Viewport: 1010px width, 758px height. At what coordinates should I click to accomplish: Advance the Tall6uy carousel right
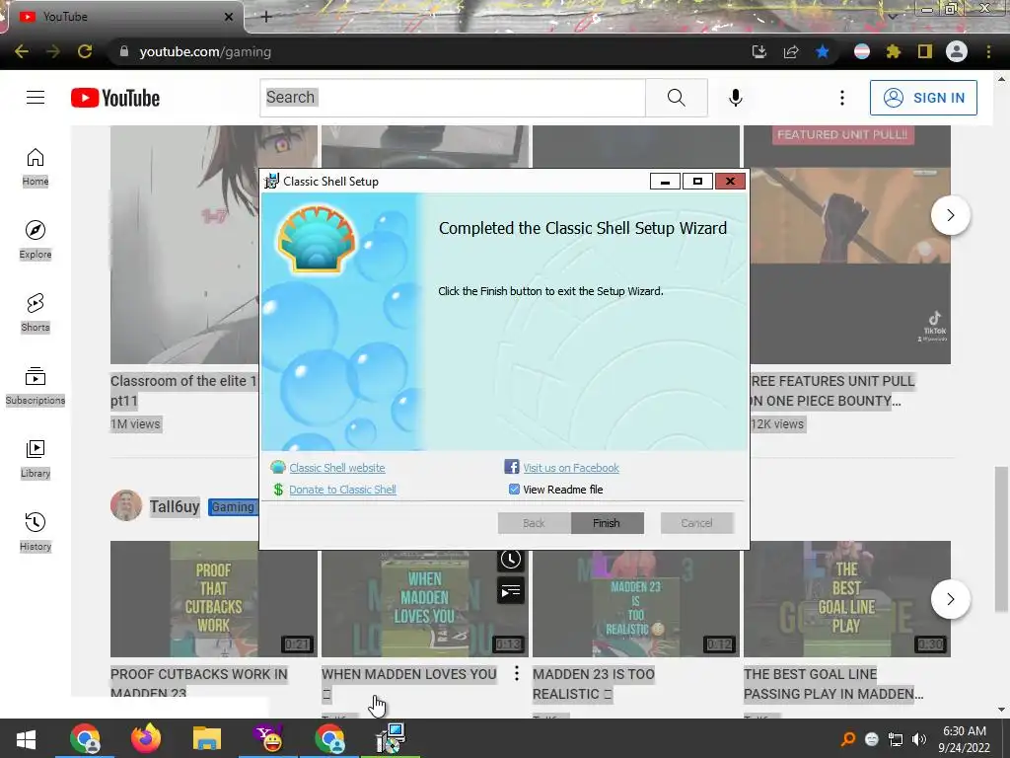951,599
